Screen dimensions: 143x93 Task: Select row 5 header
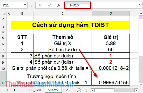tap(3, 37)
